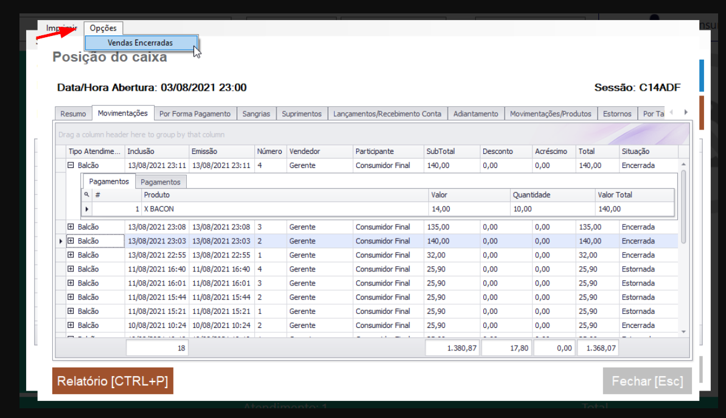Sort by Número column header
This screenshot has width=726, height=418.
[270, 152]
